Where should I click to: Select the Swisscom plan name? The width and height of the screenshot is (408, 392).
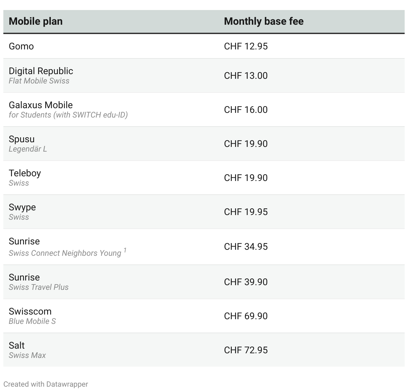pyautogui.click(x=30, y=311)
